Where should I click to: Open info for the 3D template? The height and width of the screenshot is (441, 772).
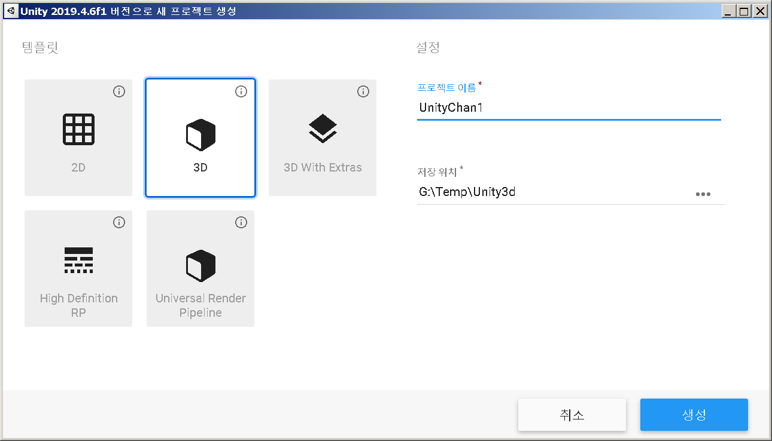click(x=241, y=91)
